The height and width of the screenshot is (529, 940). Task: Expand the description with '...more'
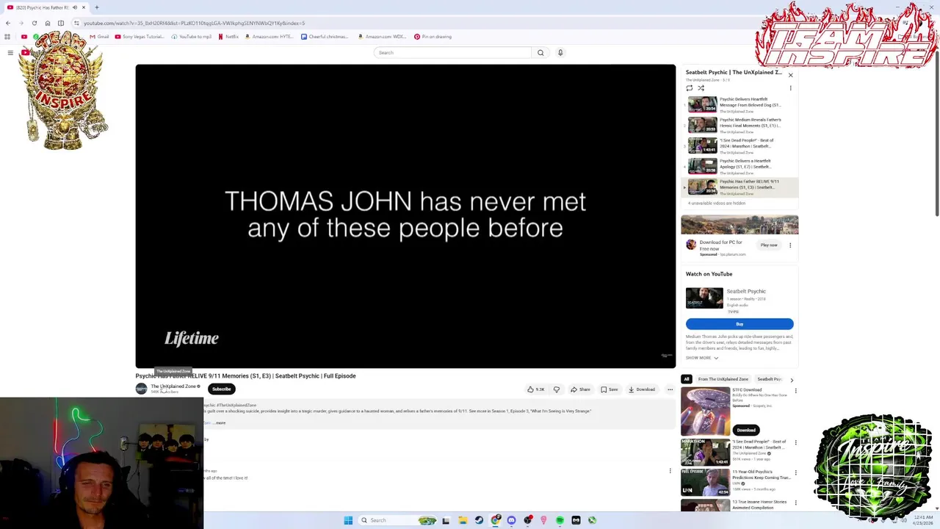220,423
